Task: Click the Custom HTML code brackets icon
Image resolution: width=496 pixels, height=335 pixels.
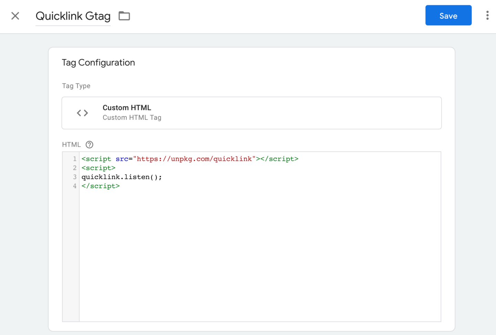Action: pyautogui.click(x=82, y=113)
